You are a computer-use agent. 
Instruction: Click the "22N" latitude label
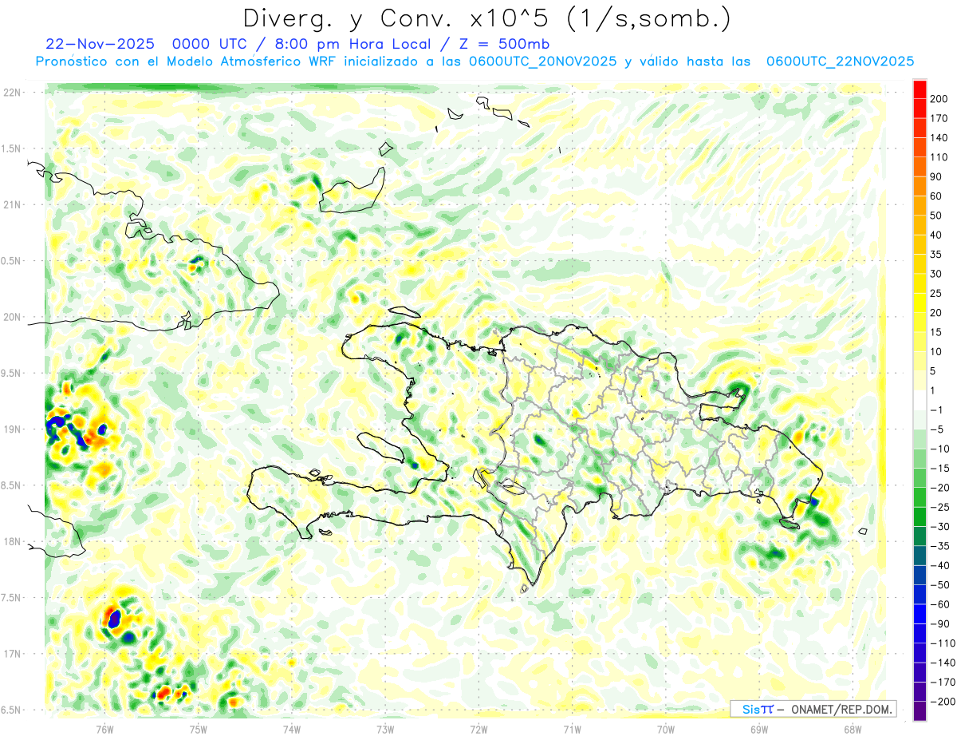pos(11,92)
